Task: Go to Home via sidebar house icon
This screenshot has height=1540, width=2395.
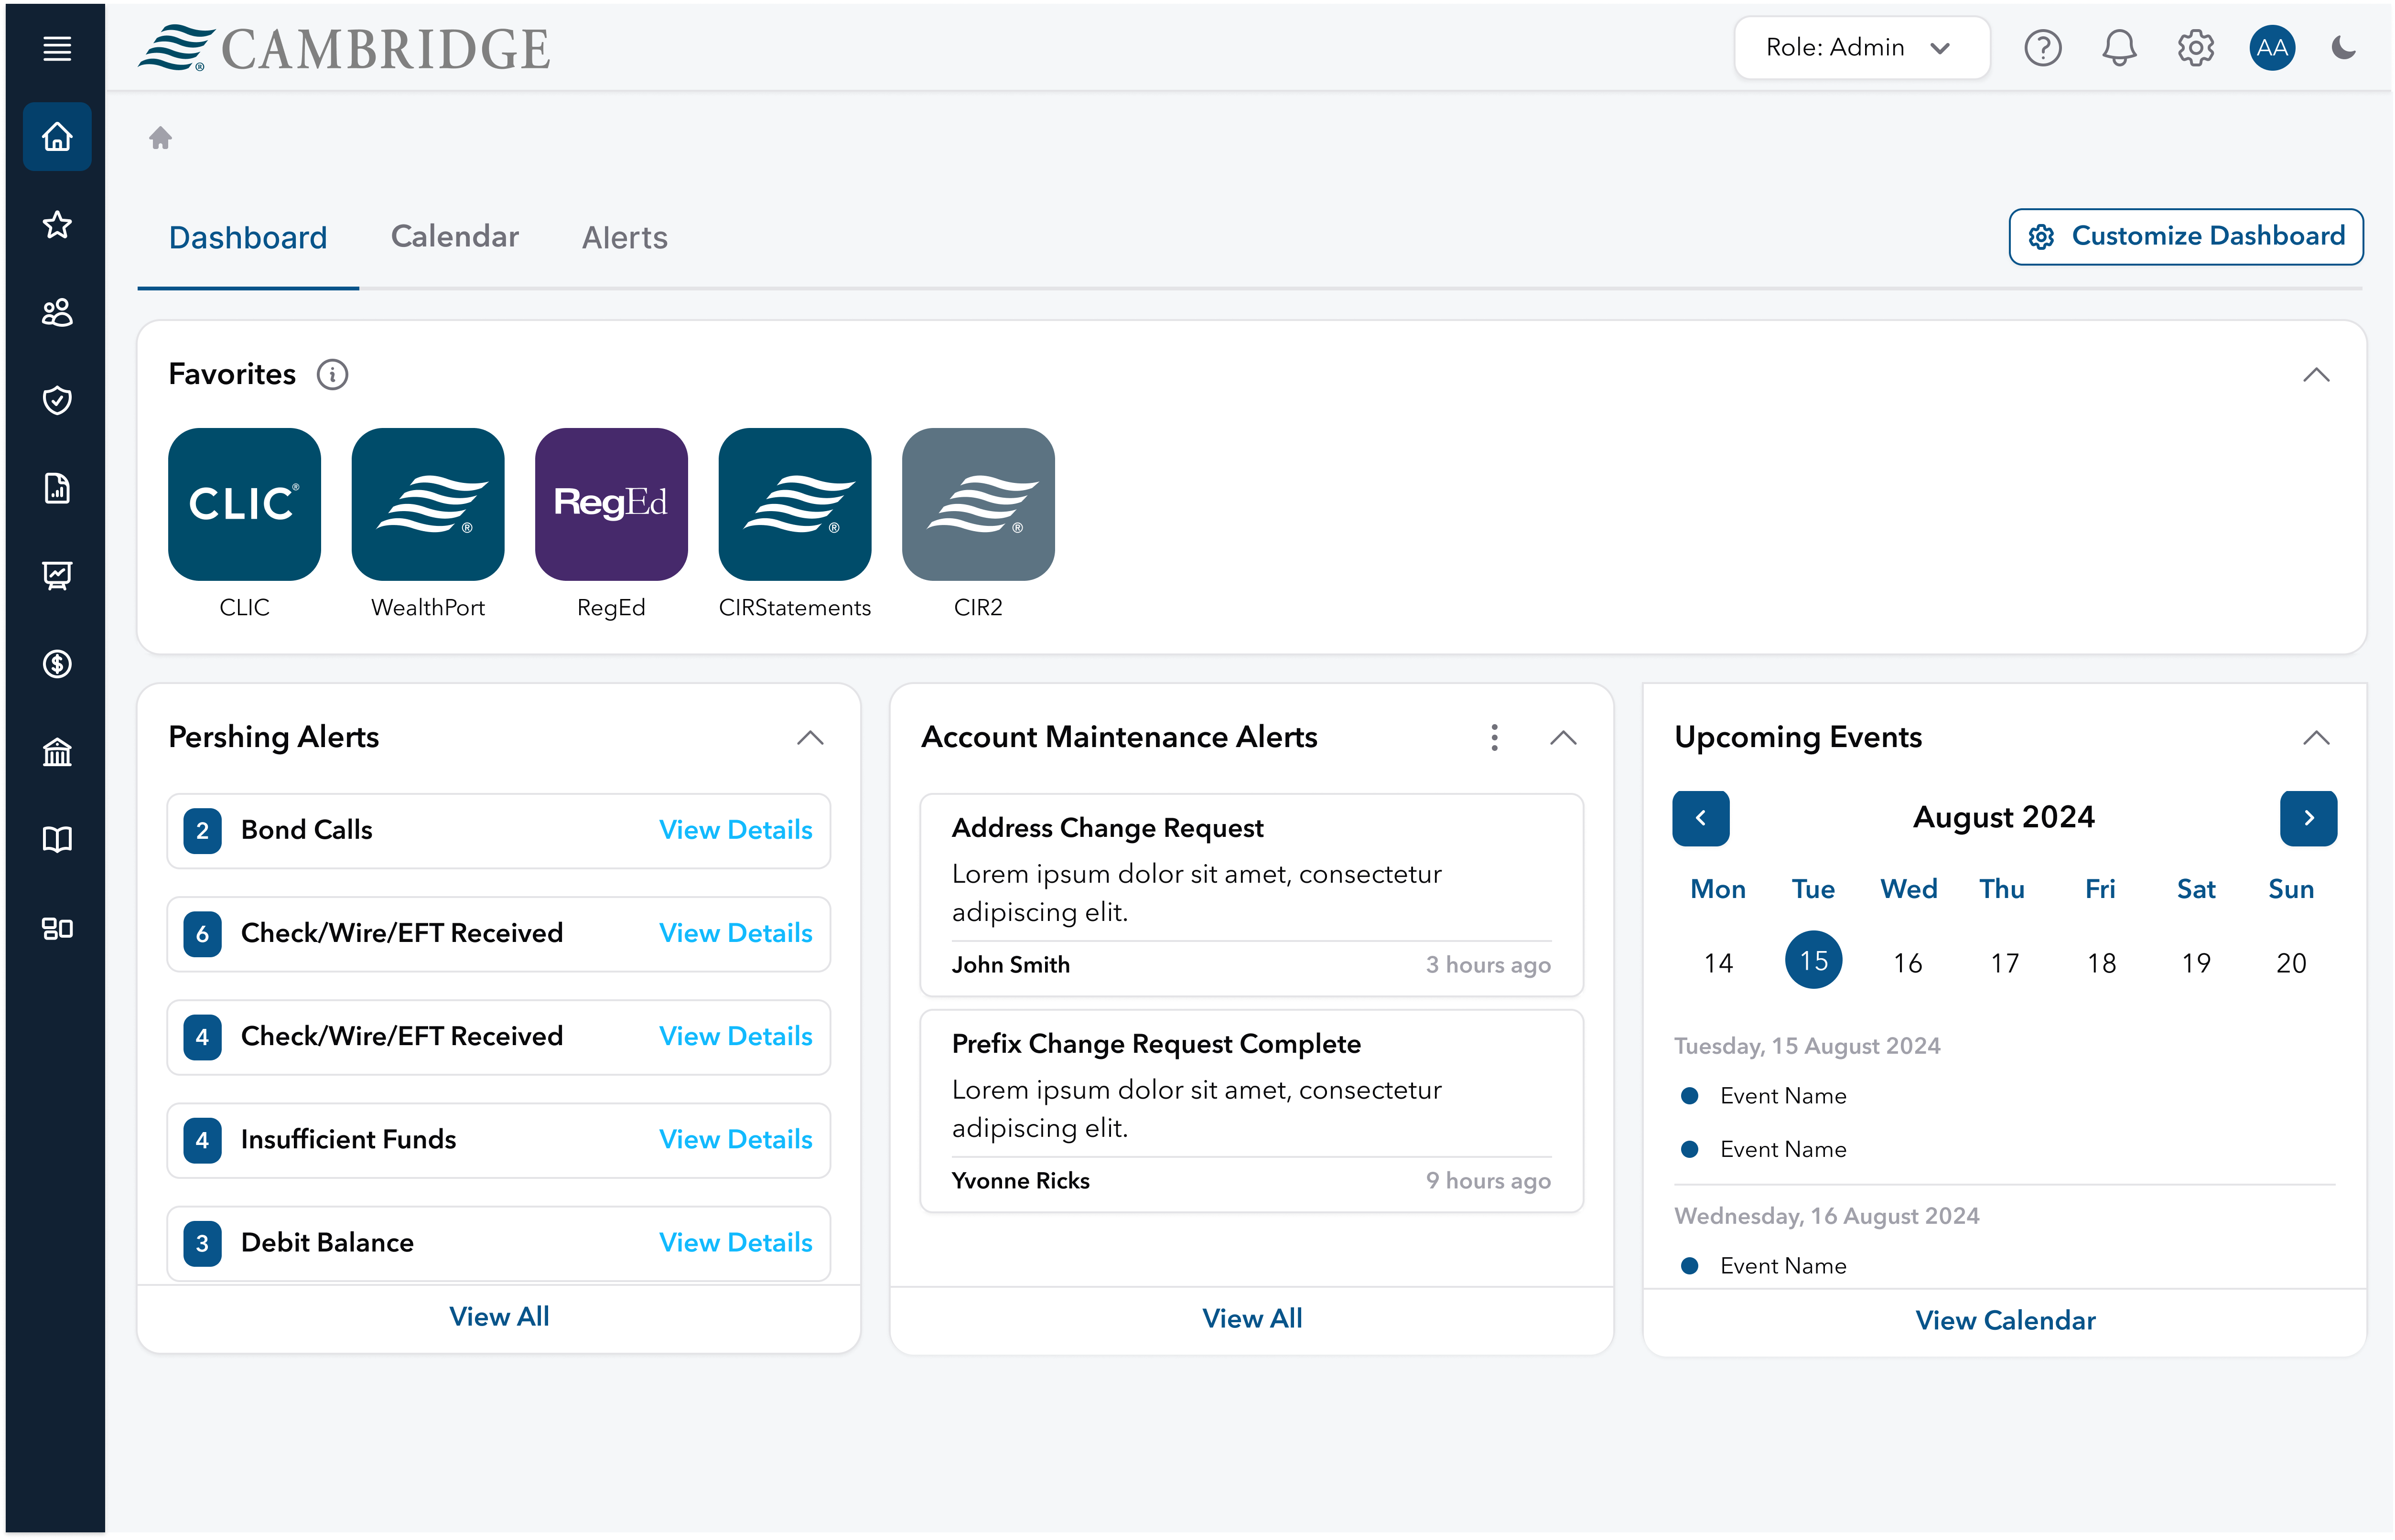Action: pyautogui.click(x=57, y=136)
